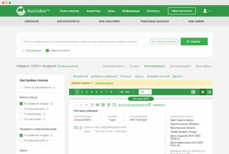Open the per-page 50 dropdown

click(145, 92)
